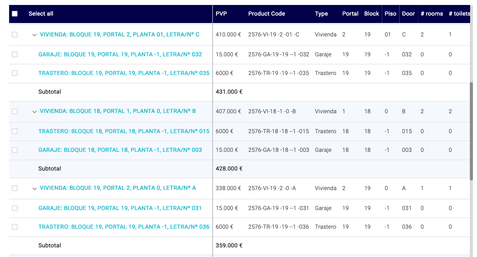477x257 pixels.
Task: Select product code 2576-GA-19 -19 --1 -031
Action: point(278,208)
